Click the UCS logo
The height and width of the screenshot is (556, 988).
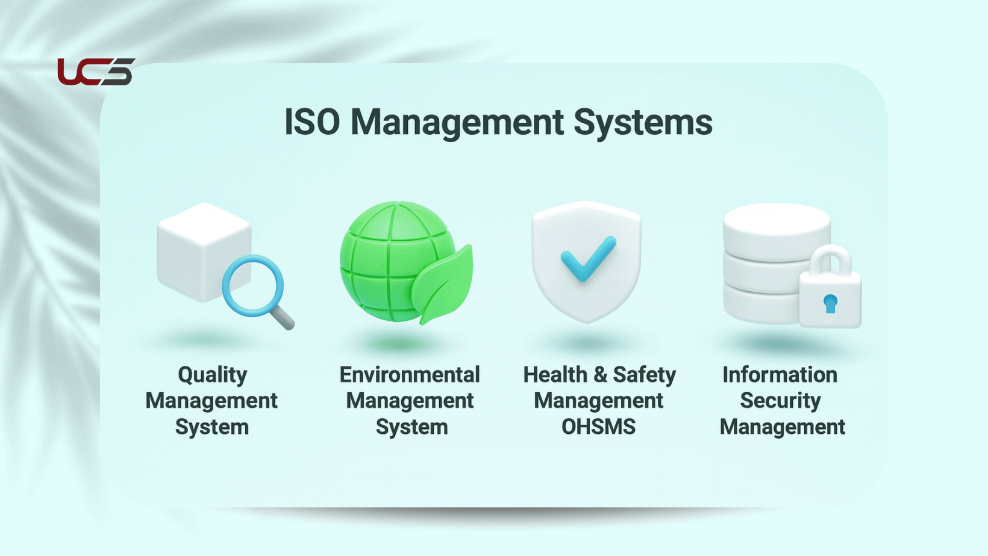(95, 71)
